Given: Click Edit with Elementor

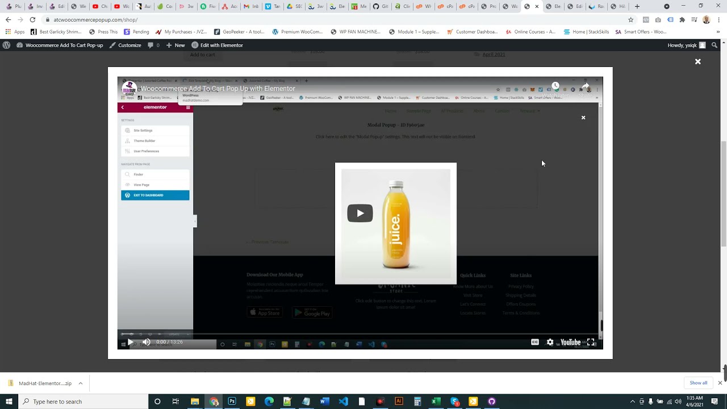Looking at the screenshot, I should coord(218,45).
